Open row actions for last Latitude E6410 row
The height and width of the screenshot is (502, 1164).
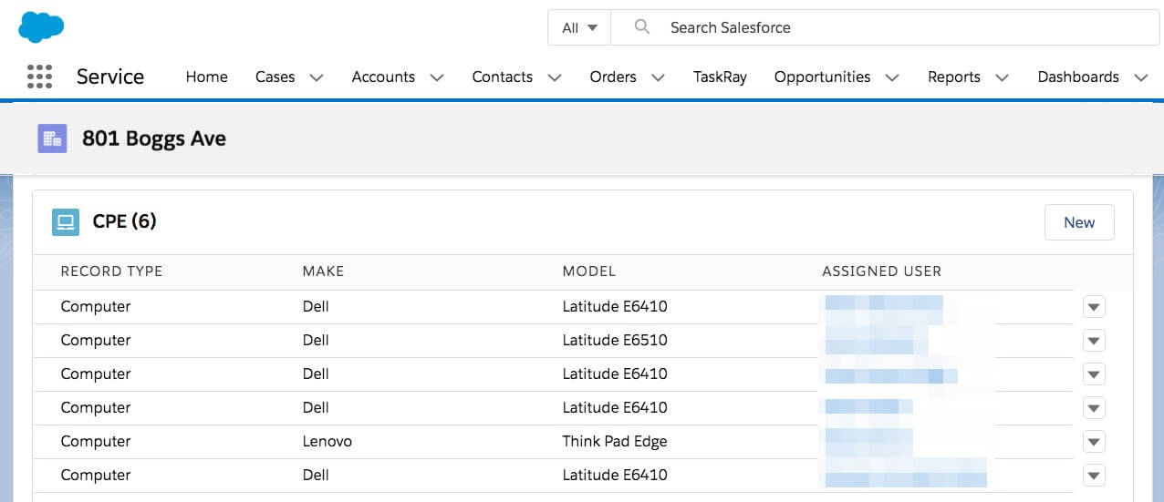coord(1094,476)
